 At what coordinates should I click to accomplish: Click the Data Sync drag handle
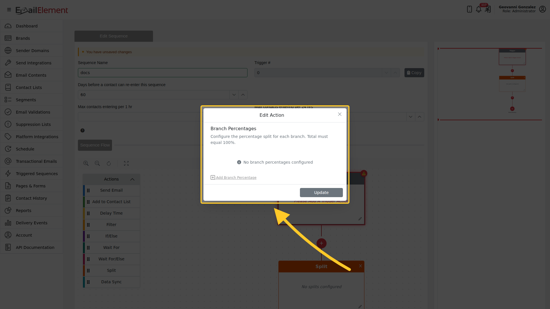tap(88, 282)
